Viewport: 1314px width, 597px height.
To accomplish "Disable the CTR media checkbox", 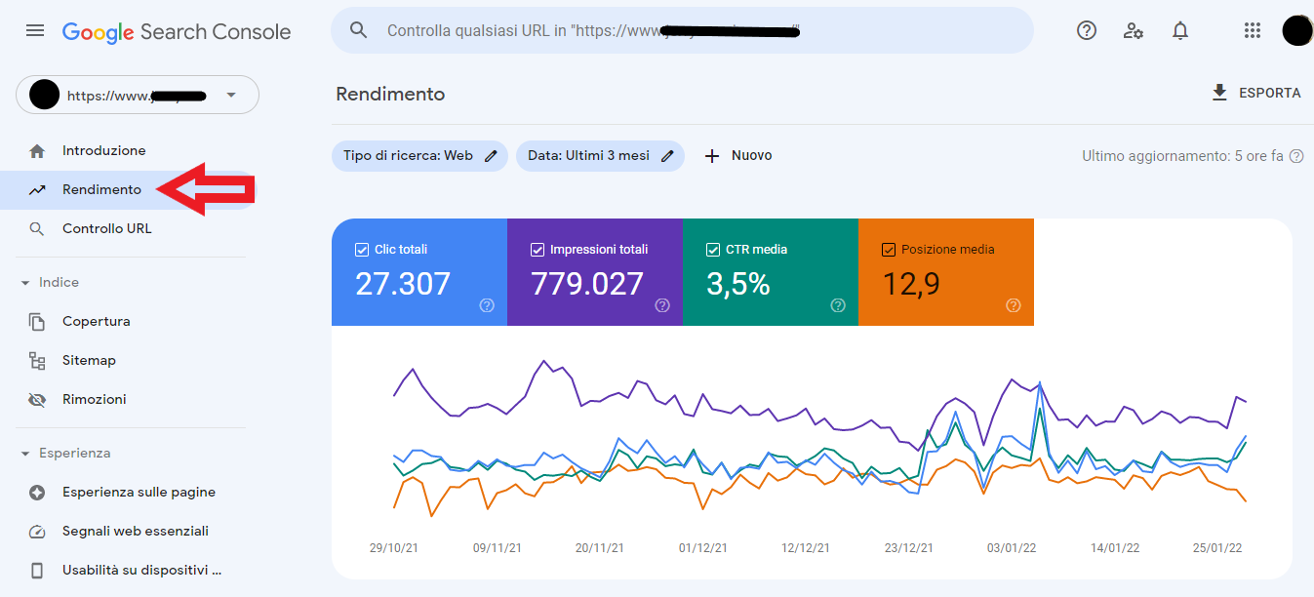I will pos(713,250).
